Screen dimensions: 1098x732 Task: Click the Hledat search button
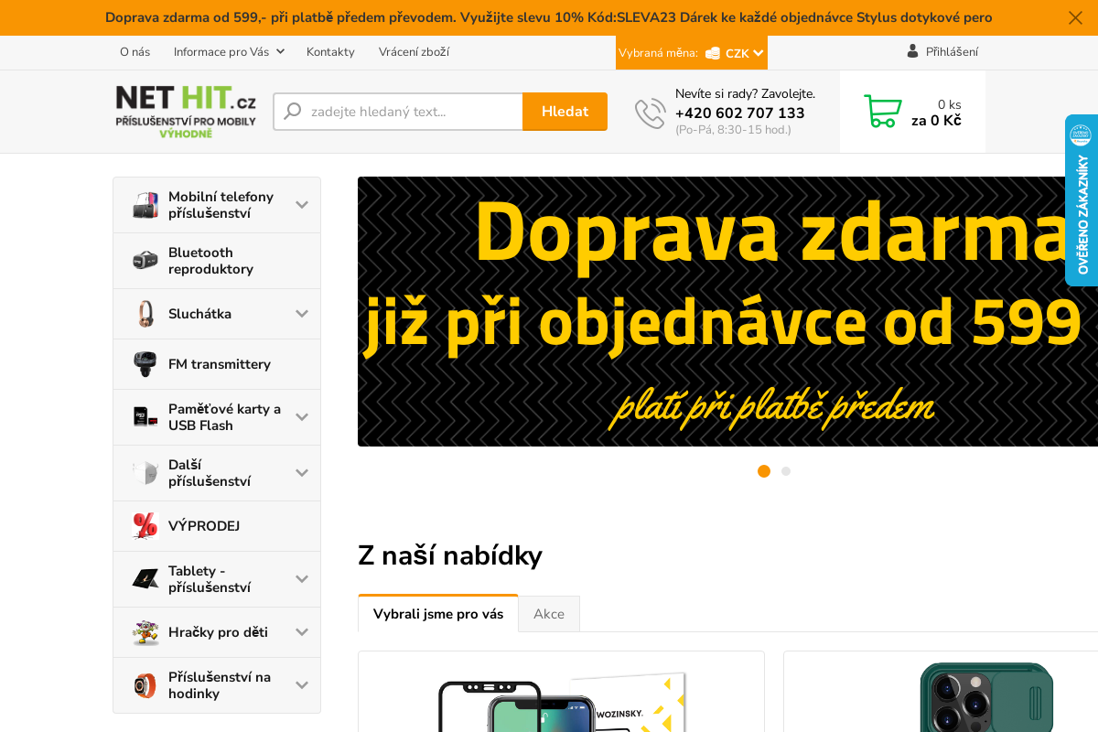coord(565,111)
